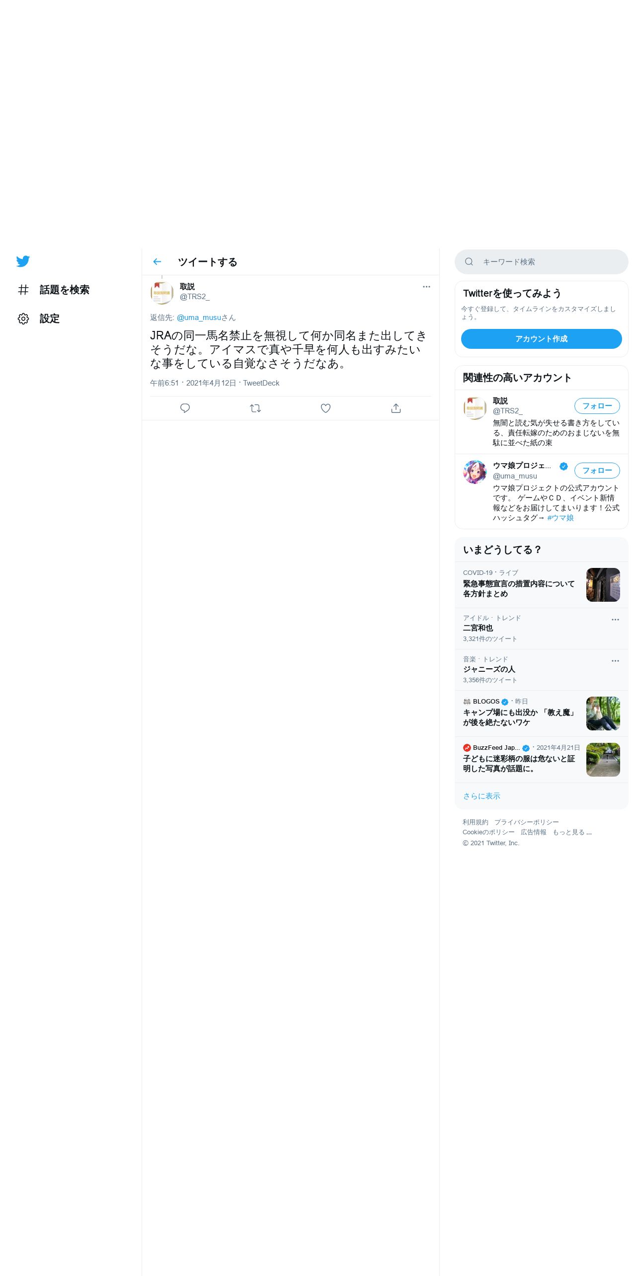Click the アカウント作成 button
Image resolution: width=638 pixels, height=1276 pixels.
pos(542,339)
